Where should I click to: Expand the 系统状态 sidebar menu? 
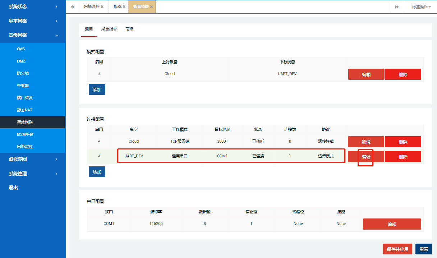tap(33, 6)
